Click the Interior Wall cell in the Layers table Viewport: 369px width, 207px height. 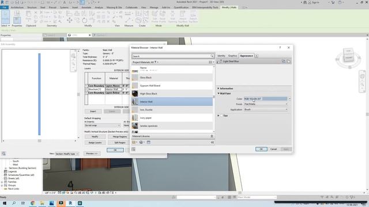[x=114, y=90]
